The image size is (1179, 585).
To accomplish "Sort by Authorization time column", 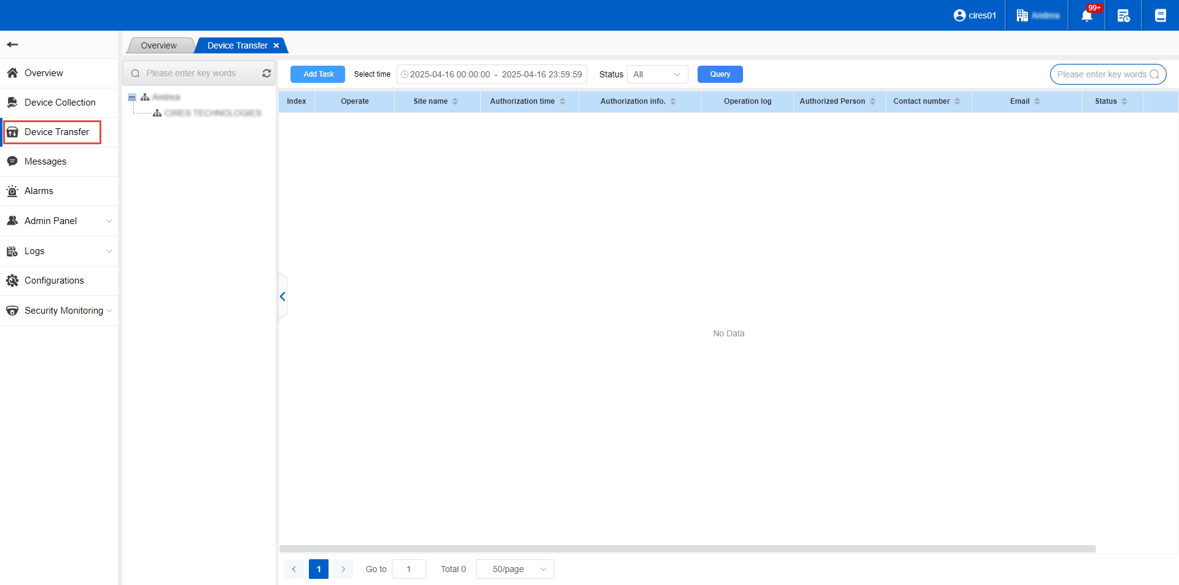I will click(x=562, y=101).
